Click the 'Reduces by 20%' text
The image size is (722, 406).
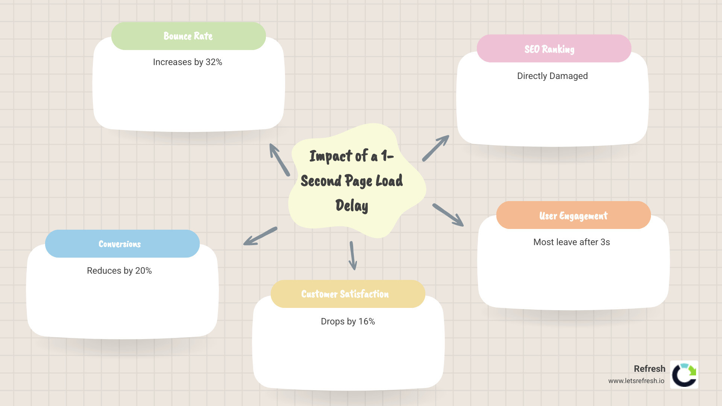point(119,270)
